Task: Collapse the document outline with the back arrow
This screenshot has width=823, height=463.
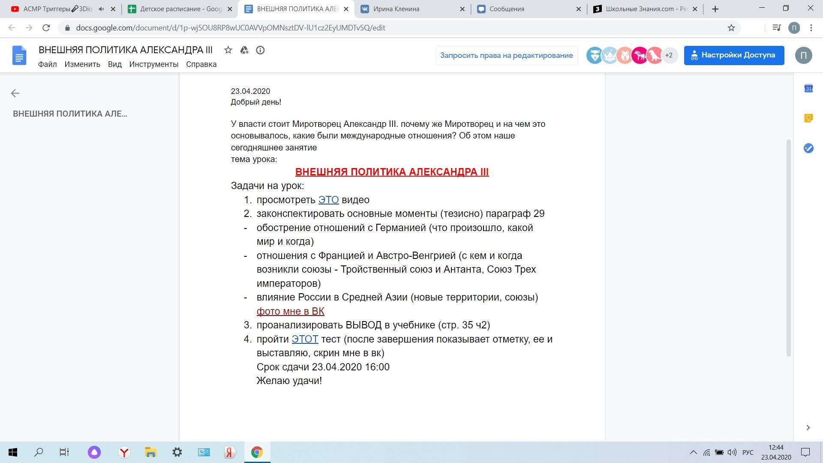Action: pyautogui.click(x=15, y=93)
